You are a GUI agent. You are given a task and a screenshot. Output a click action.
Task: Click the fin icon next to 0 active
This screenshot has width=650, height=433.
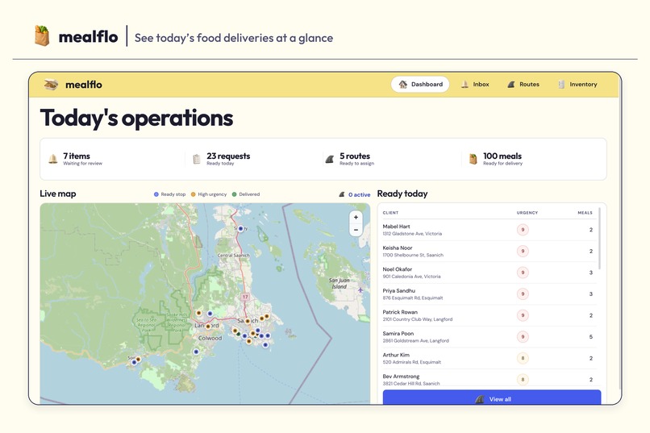pos(342,194)
